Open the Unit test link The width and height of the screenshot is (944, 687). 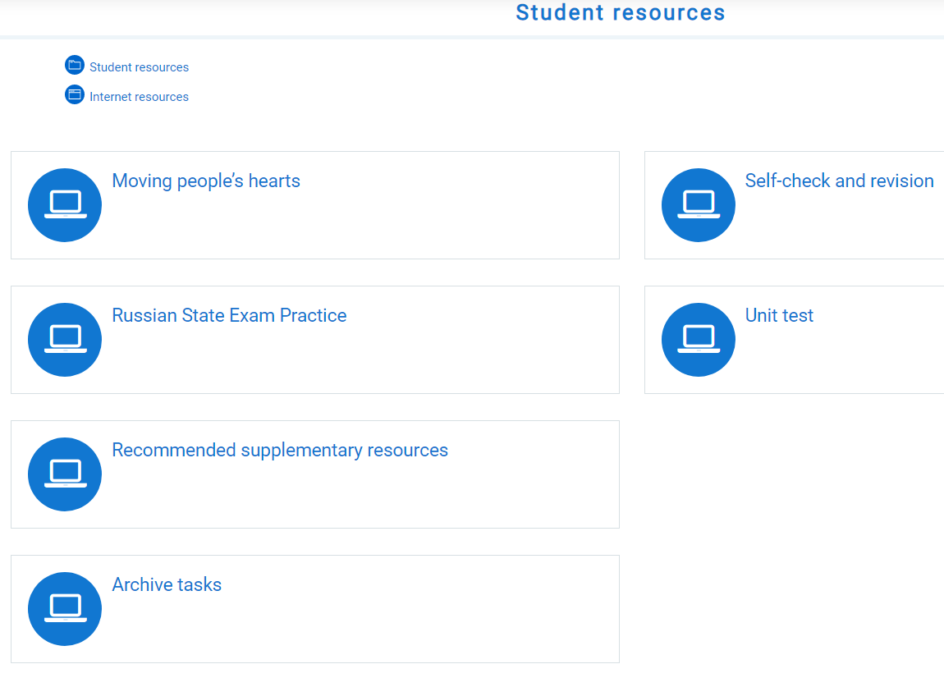[779, 315]
